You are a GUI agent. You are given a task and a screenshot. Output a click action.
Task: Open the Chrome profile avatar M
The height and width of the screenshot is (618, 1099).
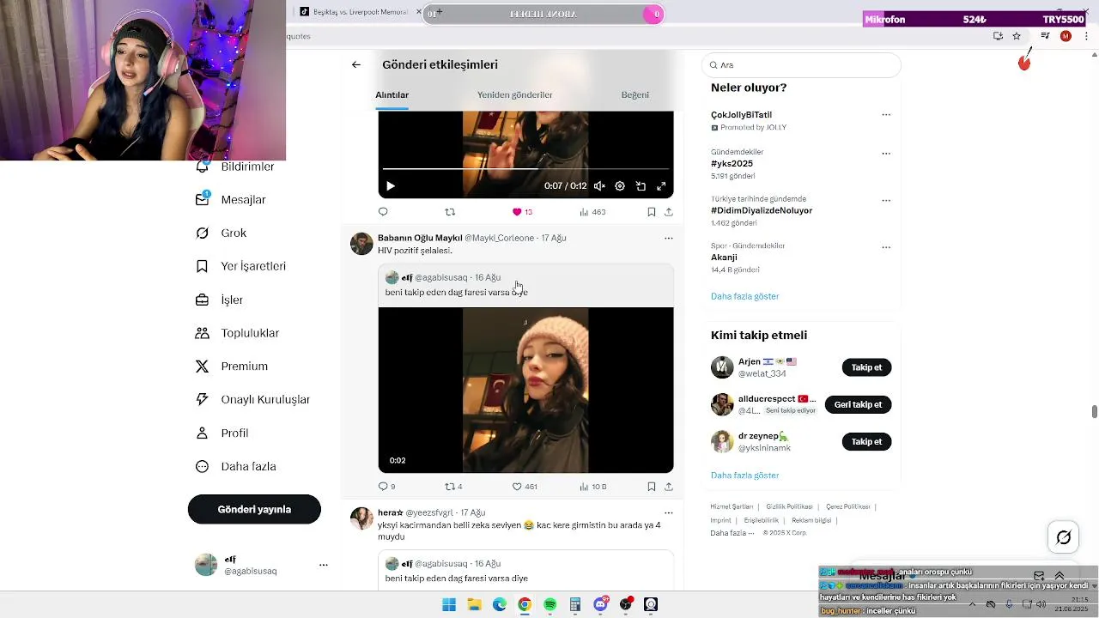pos(1066,36)
